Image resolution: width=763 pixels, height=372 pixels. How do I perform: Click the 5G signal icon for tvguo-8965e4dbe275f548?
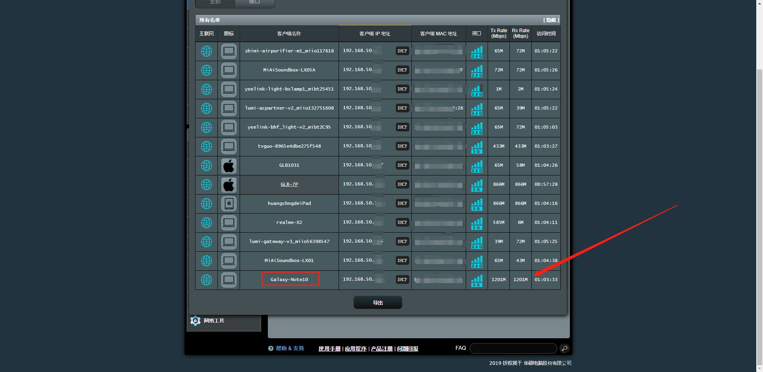(476, 147)
